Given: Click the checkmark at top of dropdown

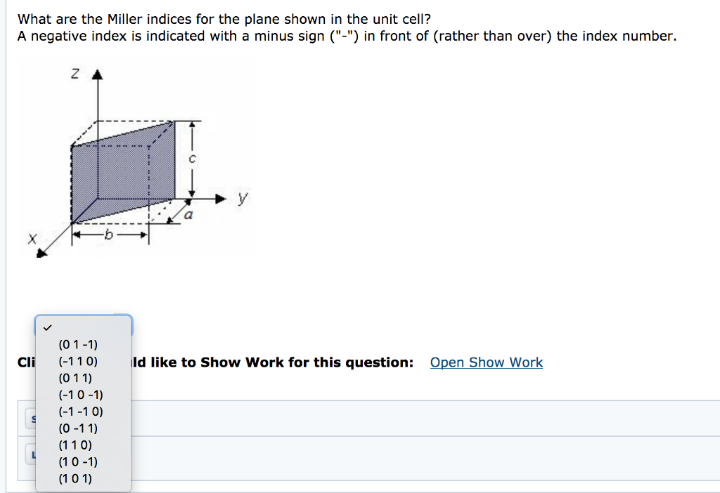Looking at the screenshot, I should click(x=48, y=326).
